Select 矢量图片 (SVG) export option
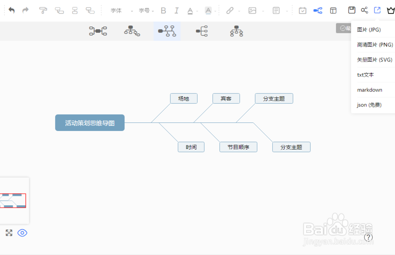395x255 pixels. tap(375, 60)
